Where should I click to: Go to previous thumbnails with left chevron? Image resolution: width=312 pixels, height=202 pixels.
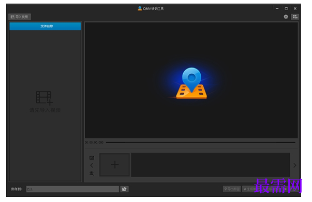[x=92, y=165]
